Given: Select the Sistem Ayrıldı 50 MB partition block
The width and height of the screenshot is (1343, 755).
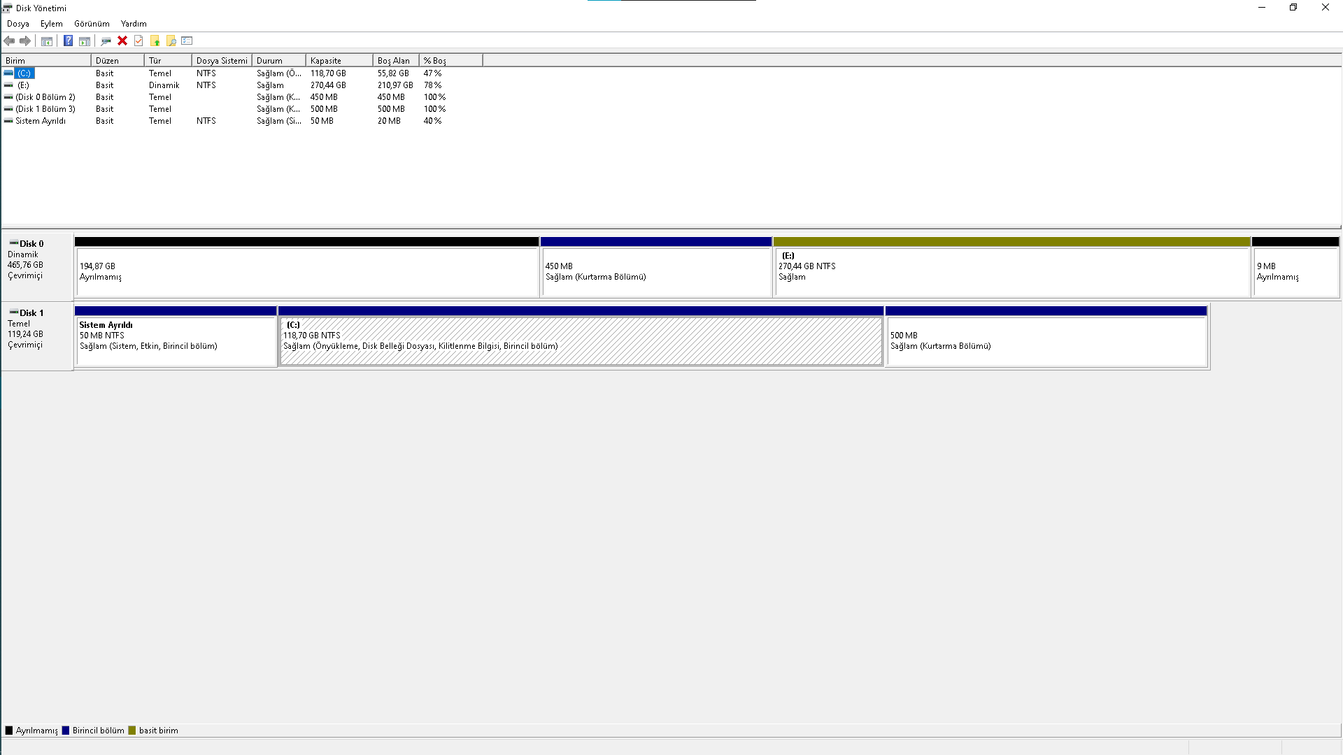Looking at the screenshot, I should click(176, 341).
